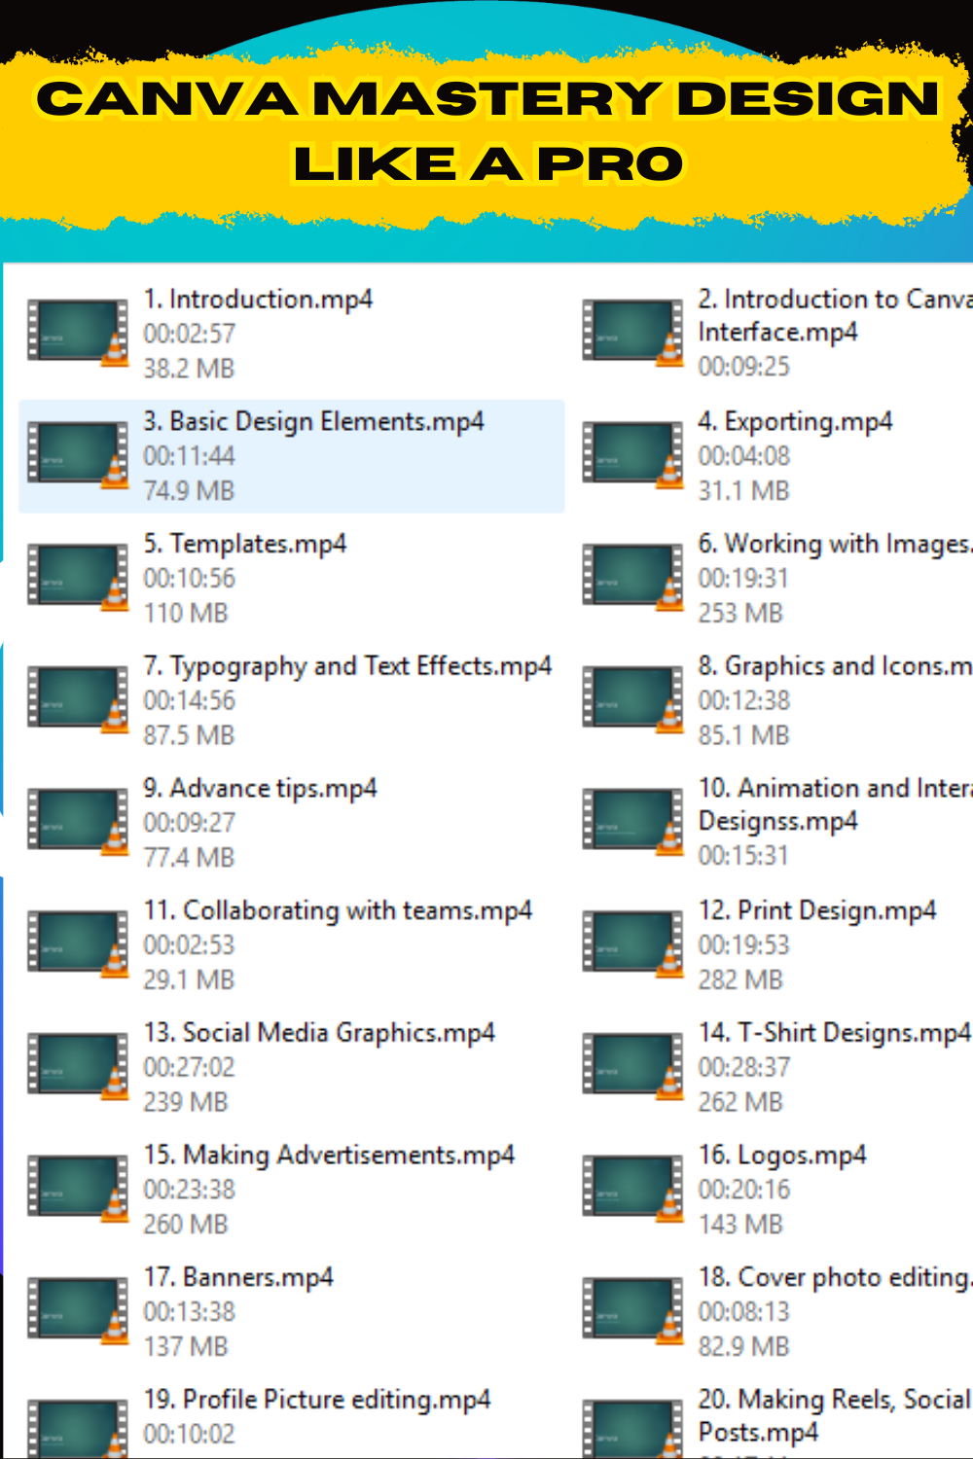The width and height of the screenshot is (973, 1459).
Task: Click the size value 85.1 MB
Action: click(743, 736)
